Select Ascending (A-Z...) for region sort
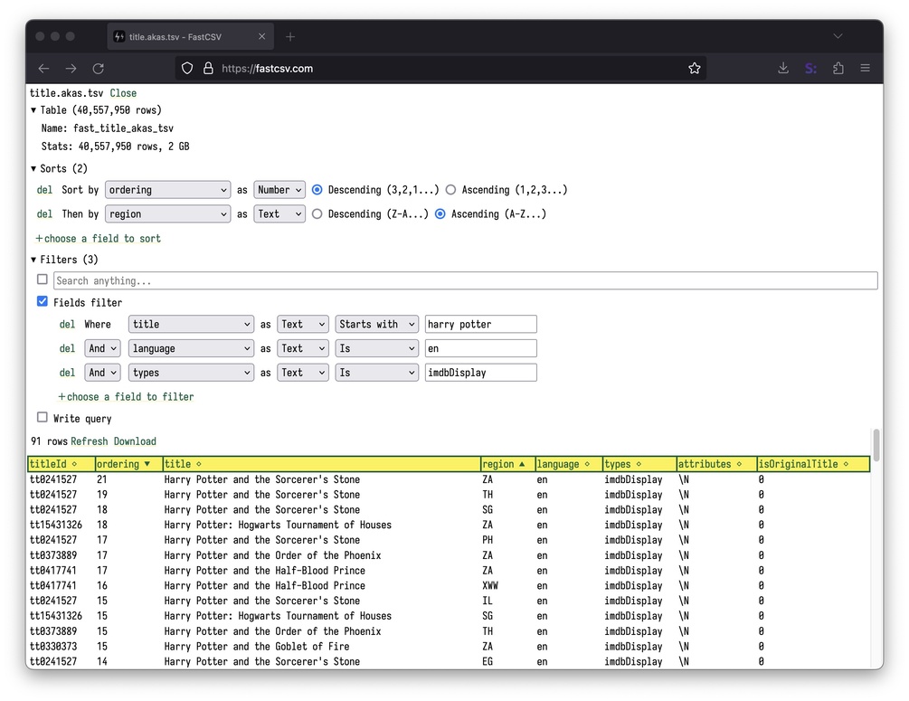Viewport: 909px width, 701px height. (x=440, y=214)
